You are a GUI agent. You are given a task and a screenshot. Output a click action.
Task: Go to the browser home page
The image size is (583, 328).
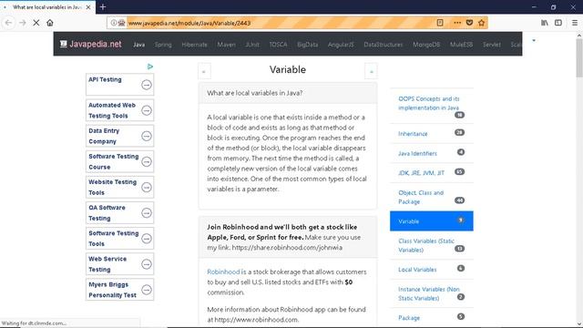50,23
